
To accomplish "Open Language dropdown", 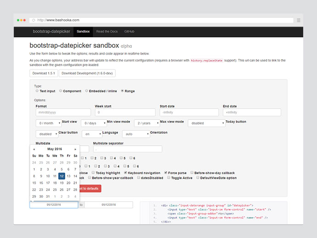I will (x=92, y=134).
